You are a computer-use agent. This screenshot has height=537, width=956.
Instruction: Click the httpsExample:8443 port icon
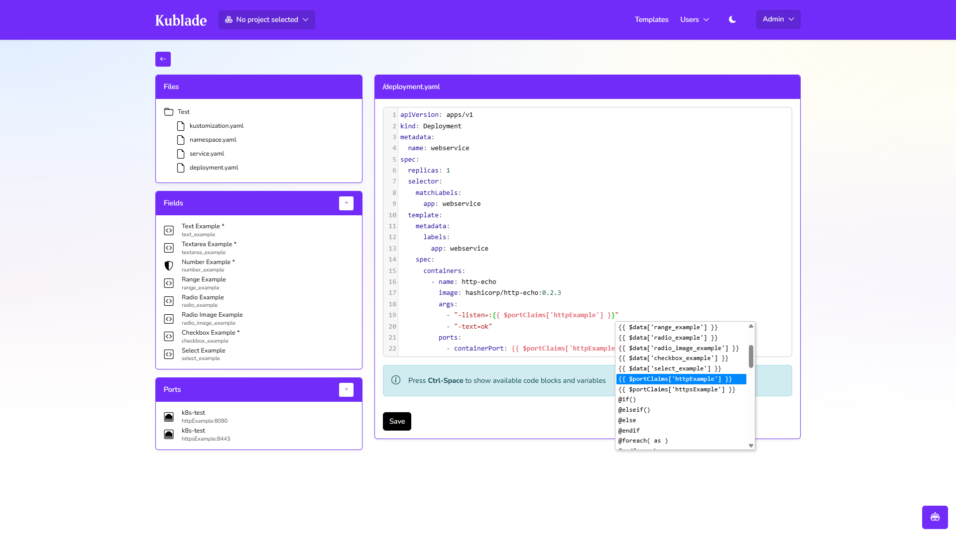(169, 434)
